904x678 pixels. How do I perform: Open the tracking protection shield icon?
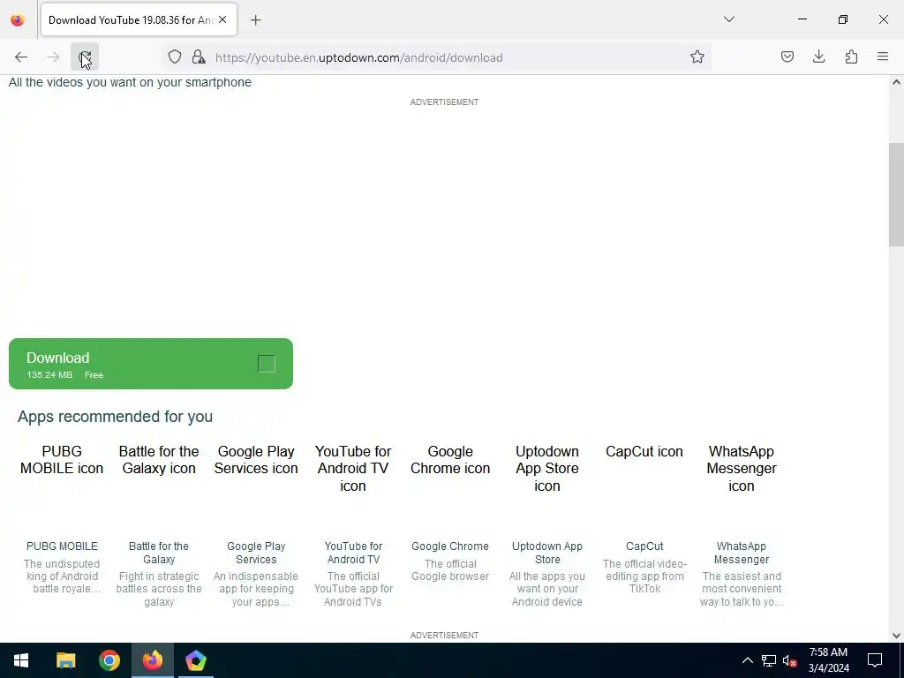pos(175,56)
